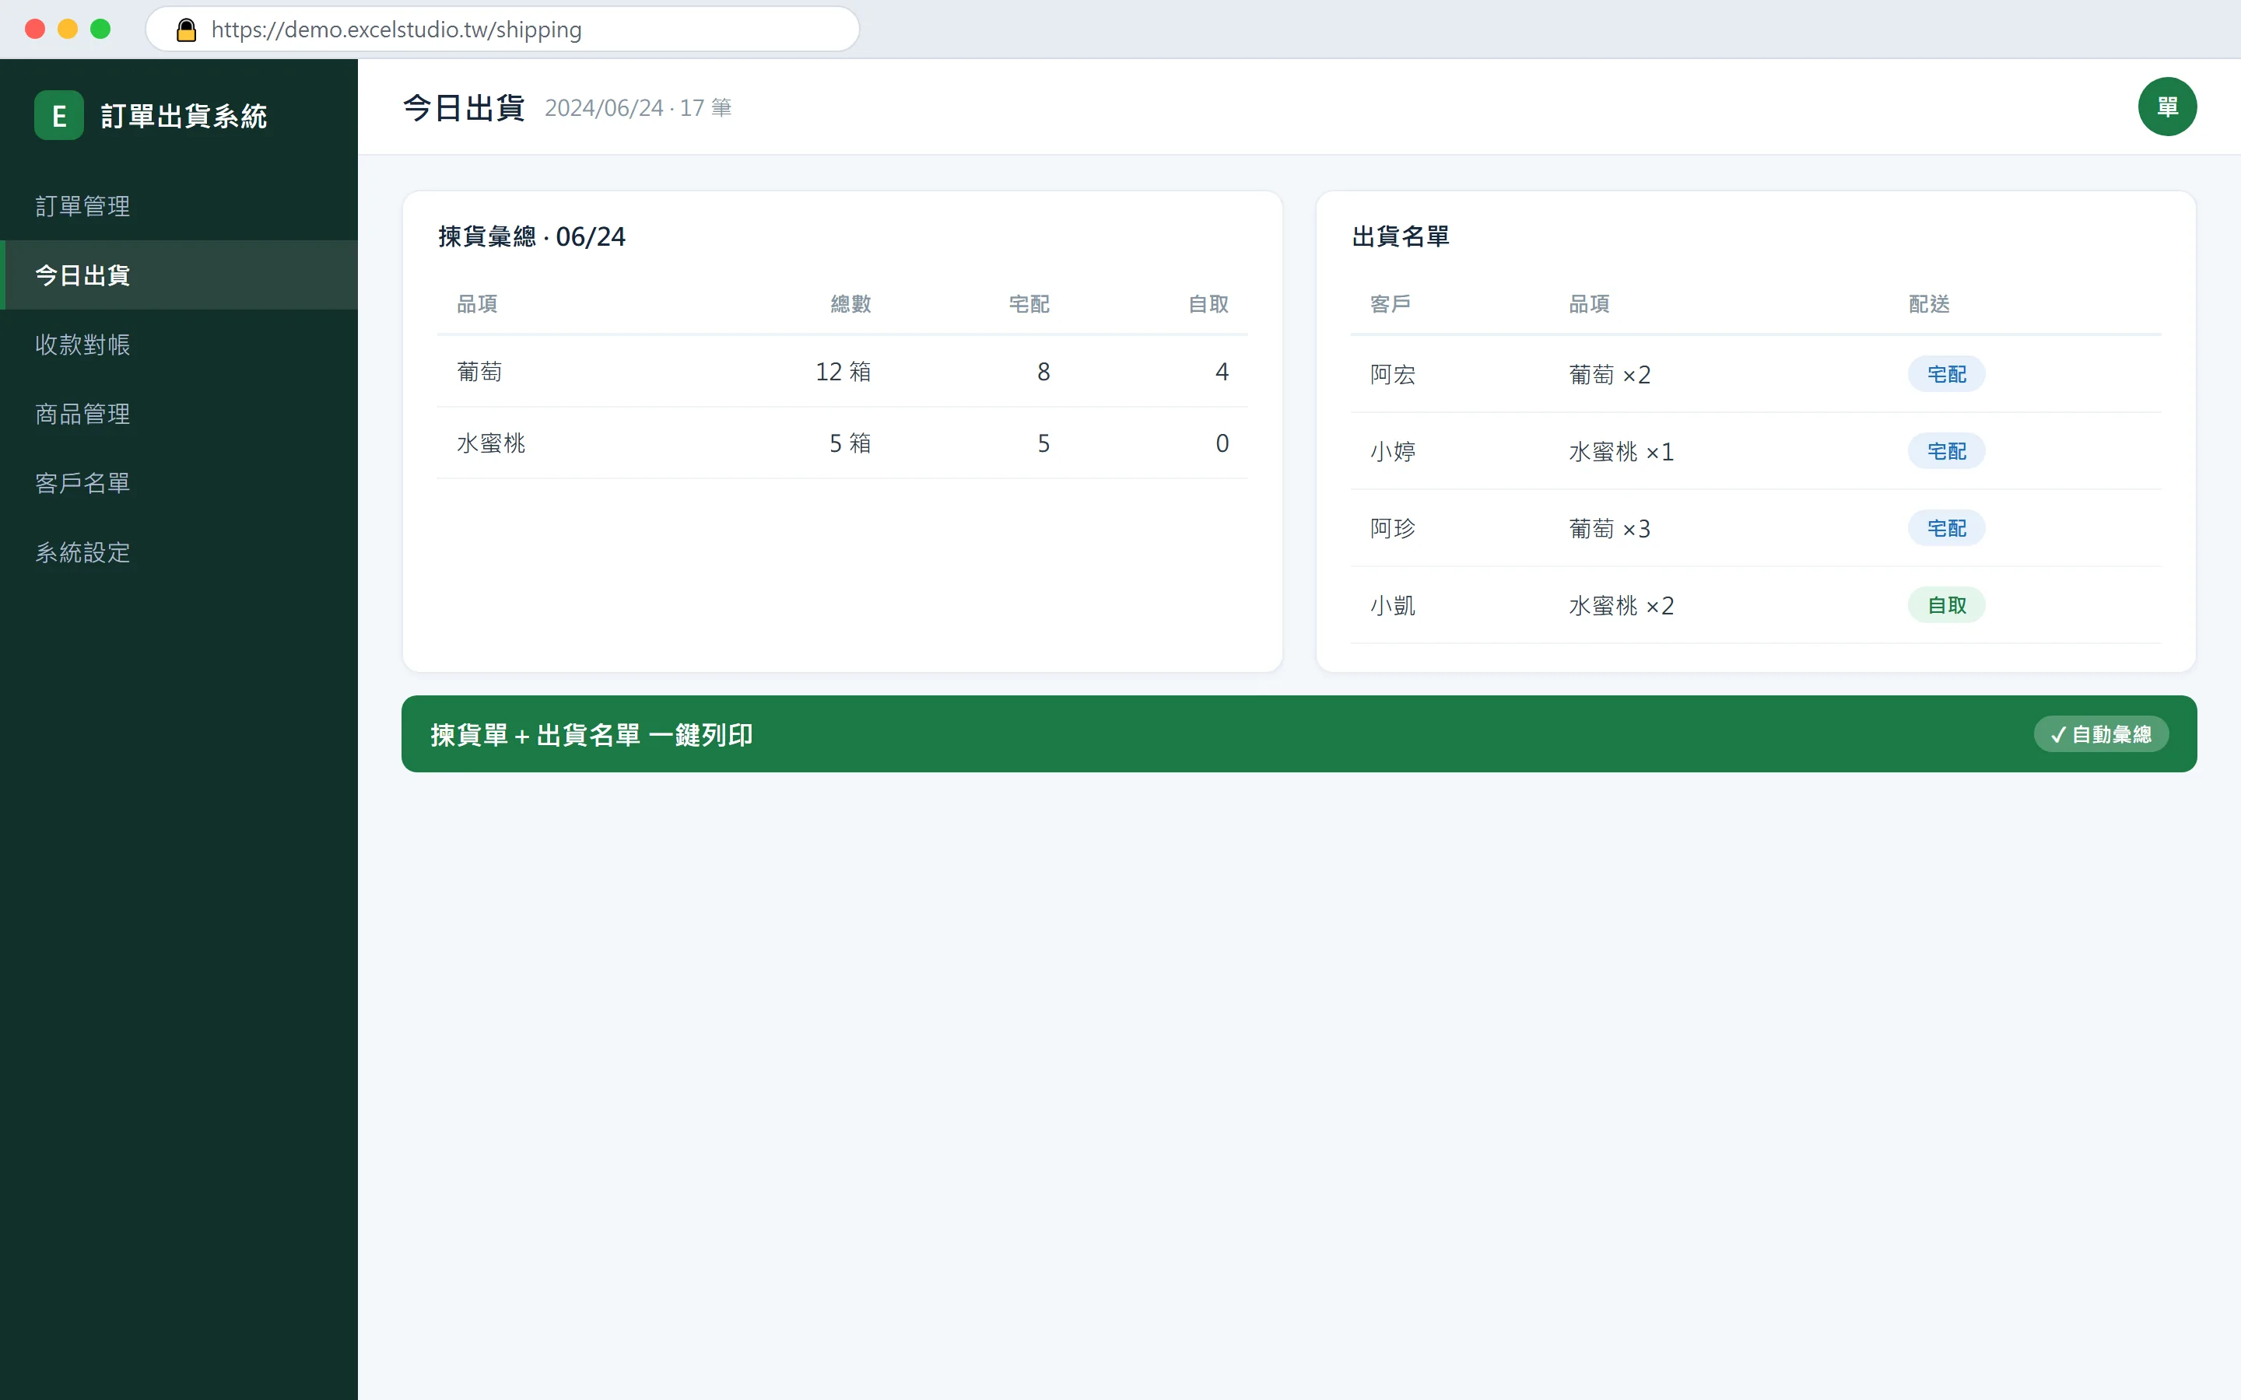Open 系統設定 menu item
This screenshot has height=1400, width=2241.
(179, 552)
